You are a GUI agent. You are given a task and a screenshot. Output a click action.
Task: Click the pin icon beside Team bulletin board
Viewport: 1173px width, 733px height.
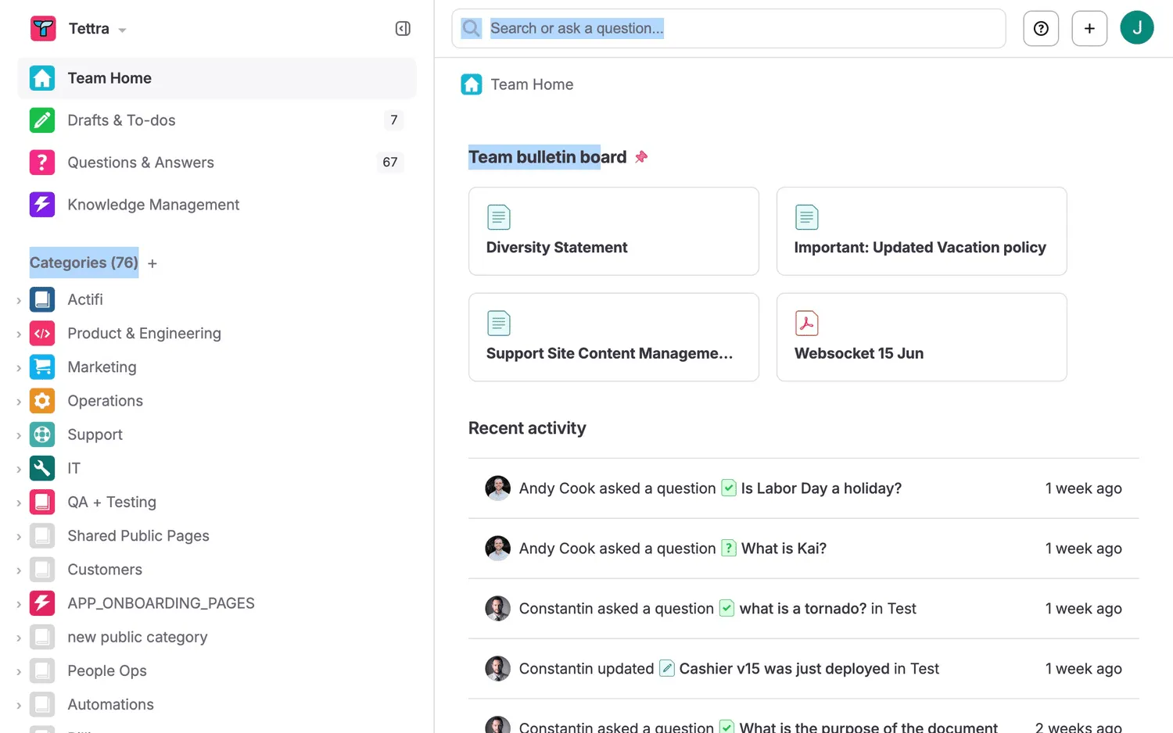[641, 157]
